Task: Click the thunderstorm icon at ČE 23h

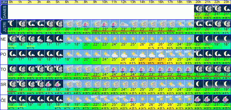Action: tap(226, 99)
